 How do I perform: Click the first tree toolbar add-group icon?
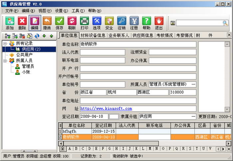[x=7, y=36]
